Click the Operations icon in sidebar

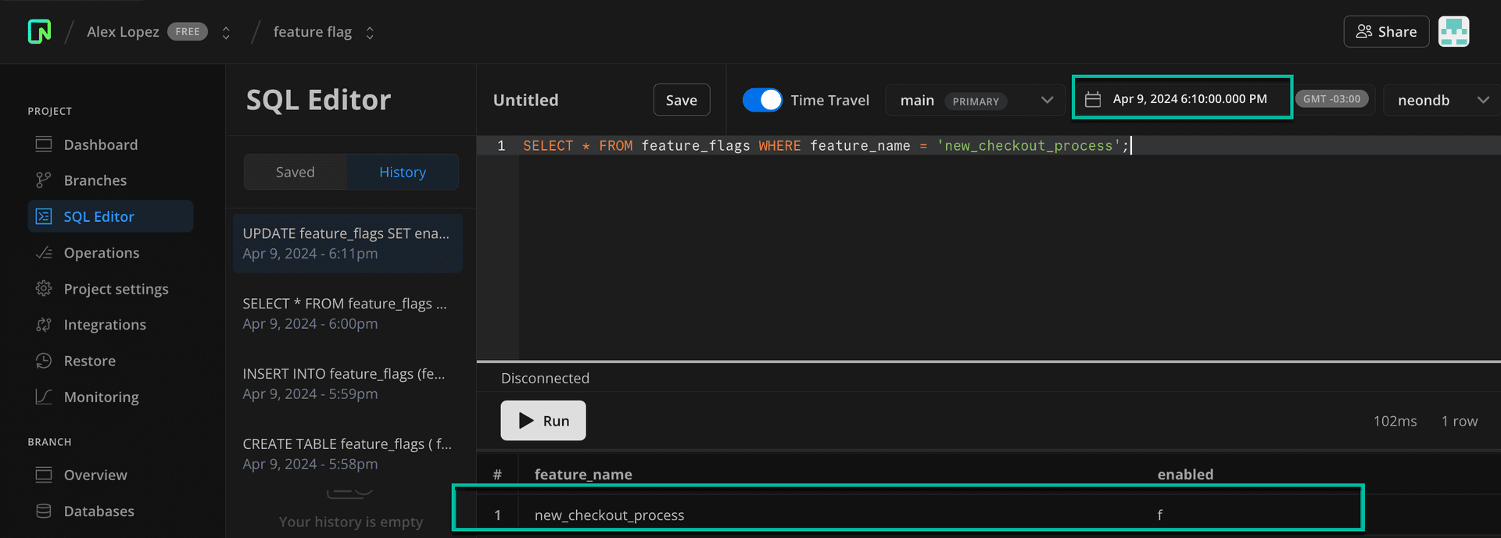click(x=44, y=253)
